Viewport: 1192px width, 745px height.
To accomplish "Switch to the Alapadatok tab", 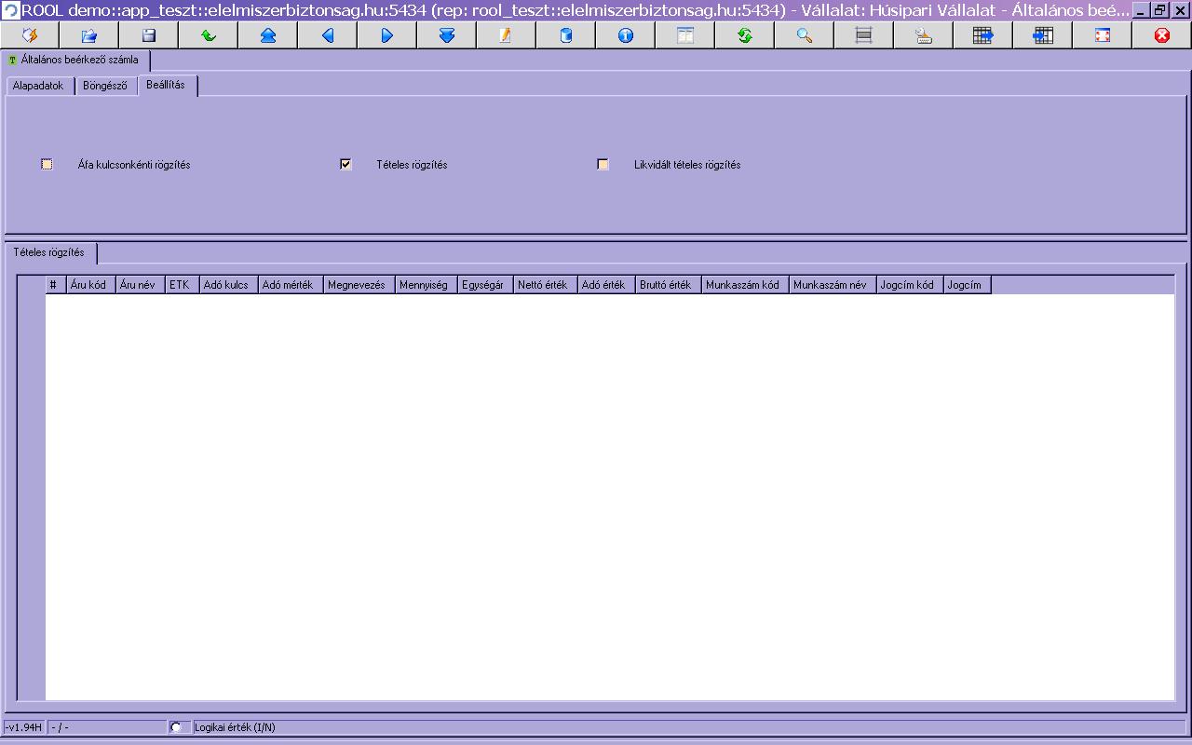I will click(x=38, y=86).
